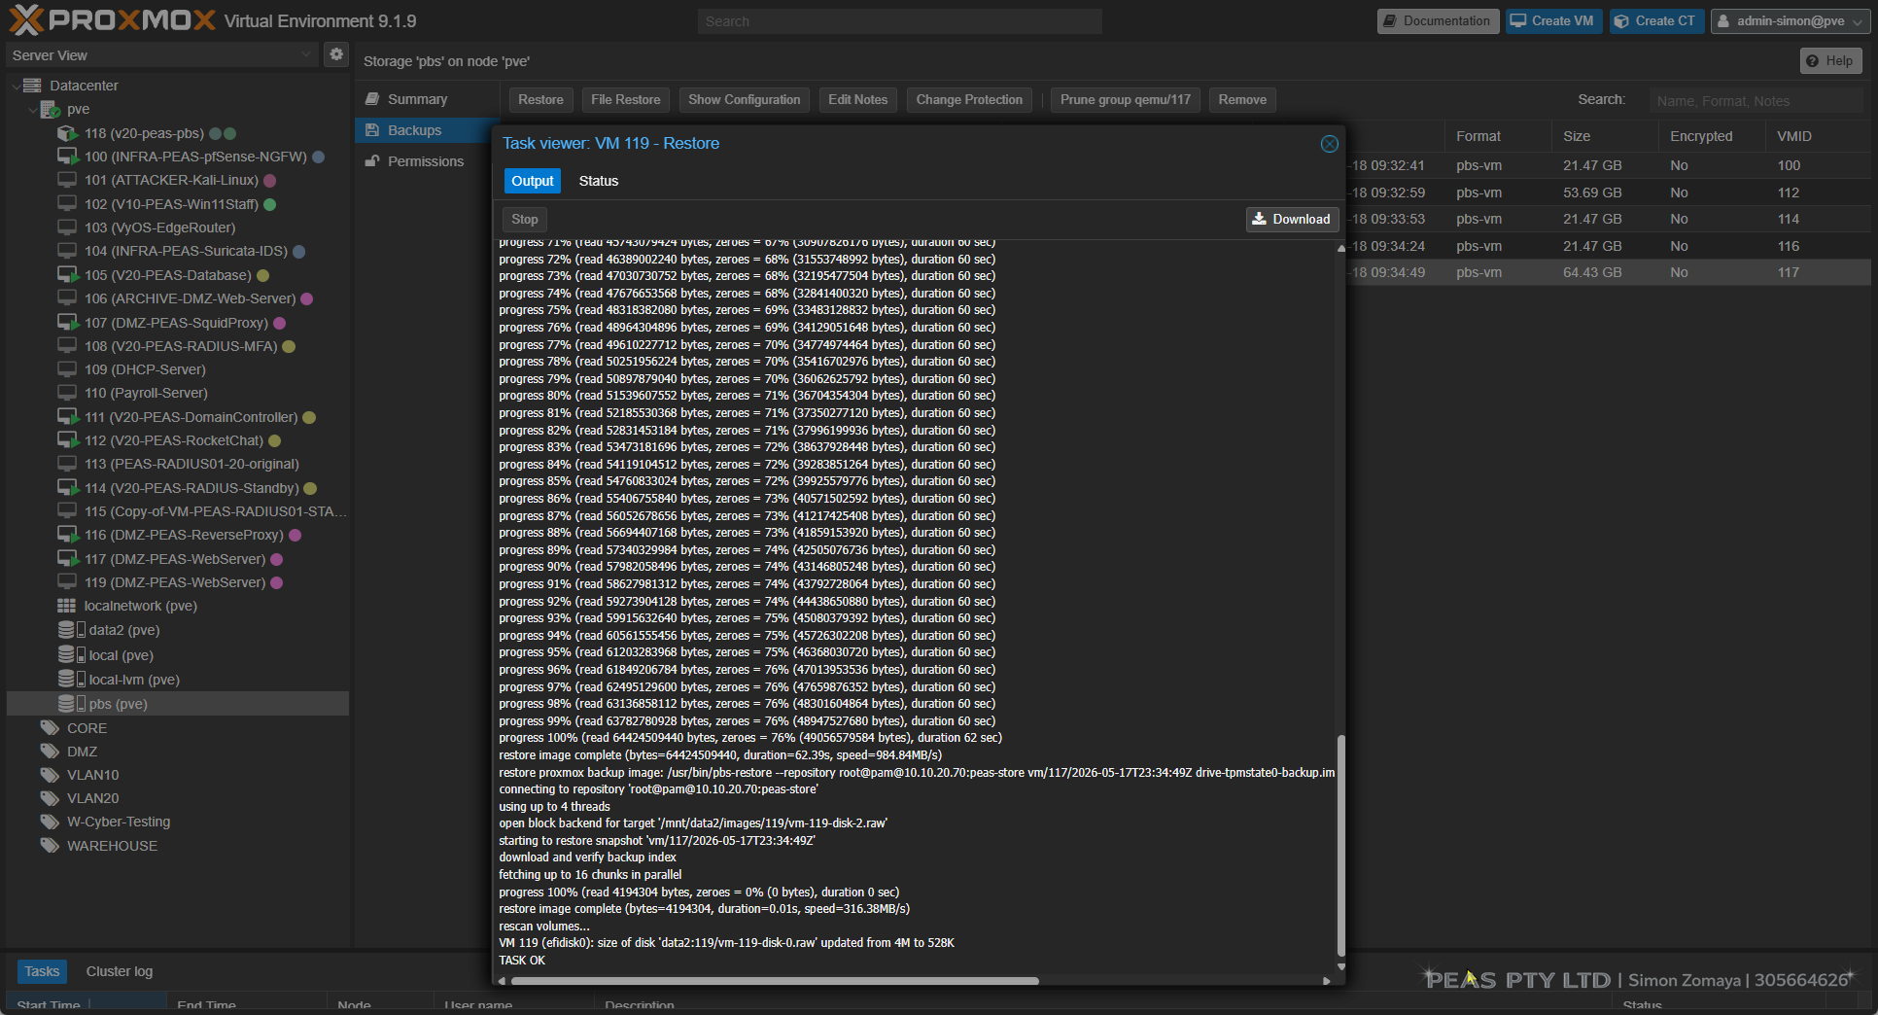Viewport: 1878px width, 1015px height.
Task: Click the green tag dot on 102 (V10-PEAS-Win11Staff)
Action: 270,204
